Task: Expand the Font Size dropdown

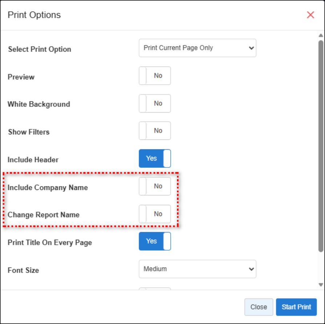Action: click(x=198, y=269)
